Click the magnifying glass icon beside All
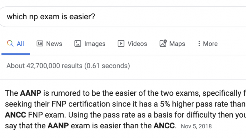Image resolution: width=246 pixels, height=138 pixels. point(10,43)
